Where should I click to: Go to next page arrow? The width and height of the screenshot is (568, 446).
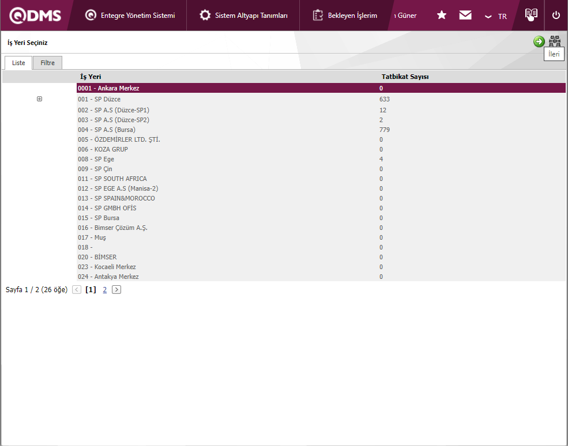(116, 290)
